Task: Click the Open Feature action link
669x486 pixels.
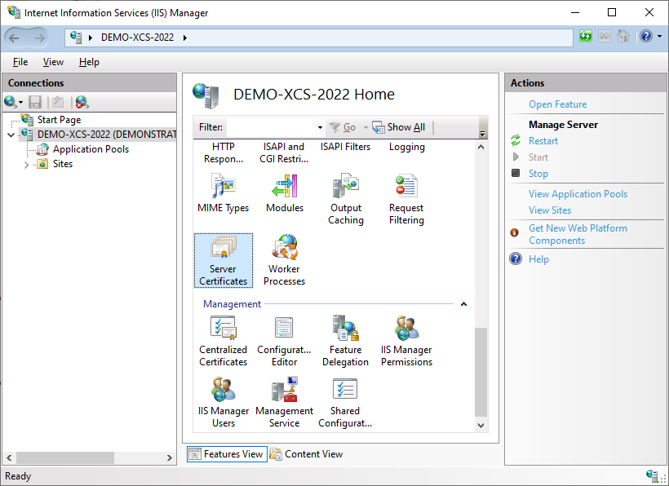Action: tap(557, 104)
